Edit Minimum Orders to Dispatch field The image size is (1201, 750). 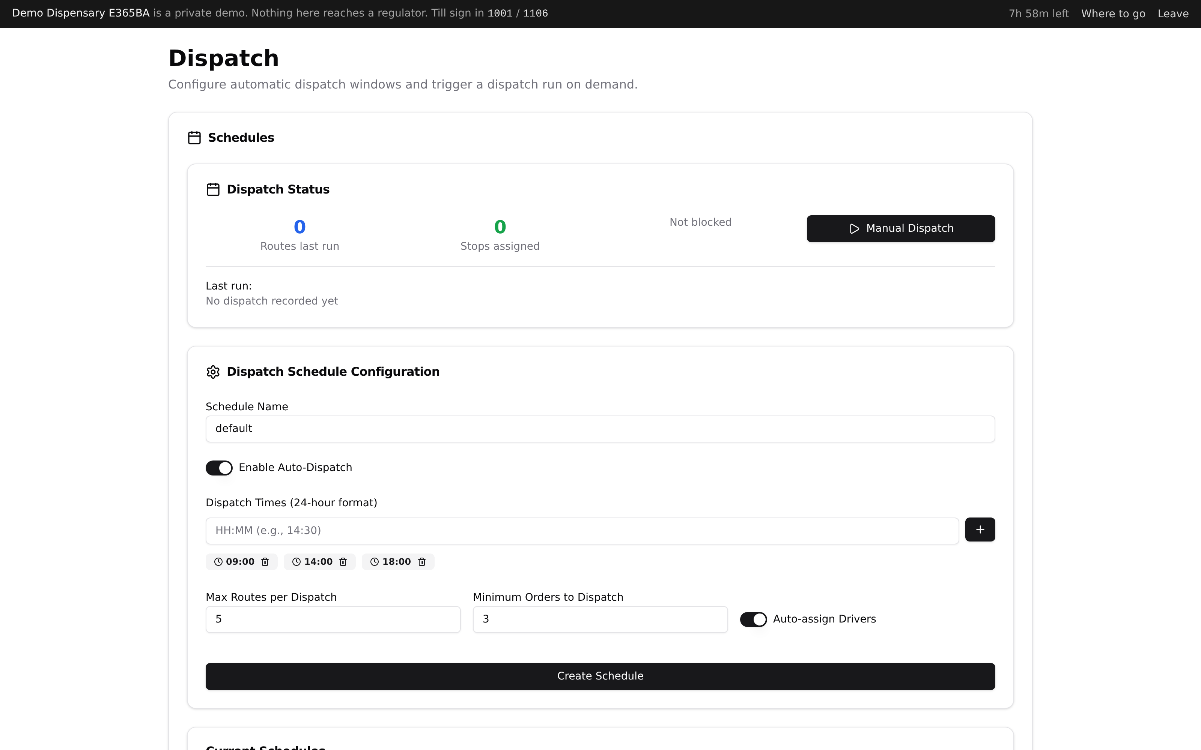click(x=600, y=619)
